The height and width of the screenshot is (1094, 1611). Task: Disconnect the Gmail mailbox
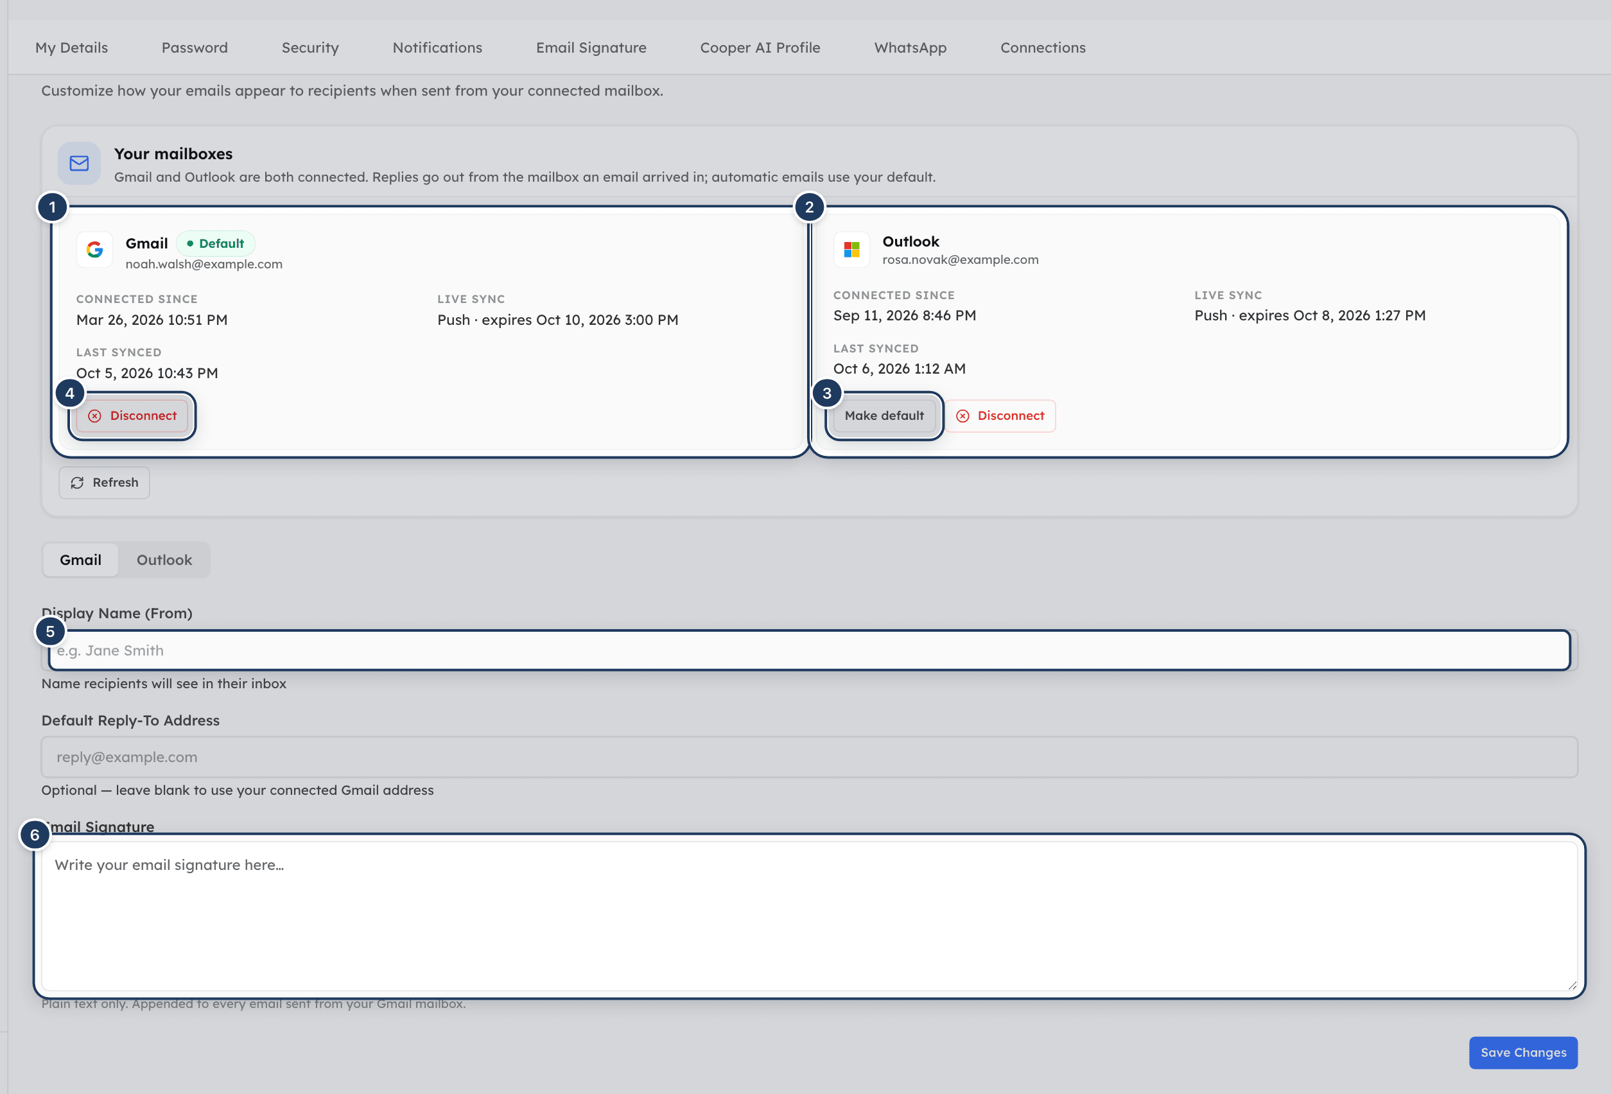point(132,416)
